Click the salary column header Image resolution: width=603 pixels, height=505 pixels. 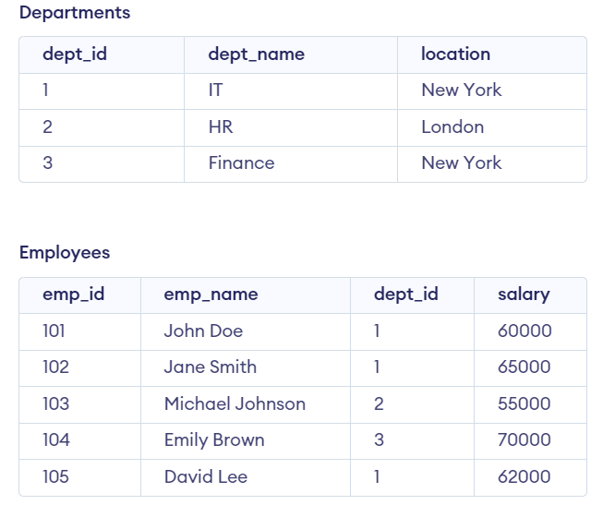click(x=524, y=295)
